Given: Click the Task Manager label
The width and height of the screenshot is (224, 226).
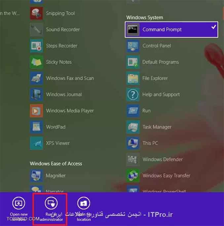Looking at the screenshot, I should [x=157, y=127].
